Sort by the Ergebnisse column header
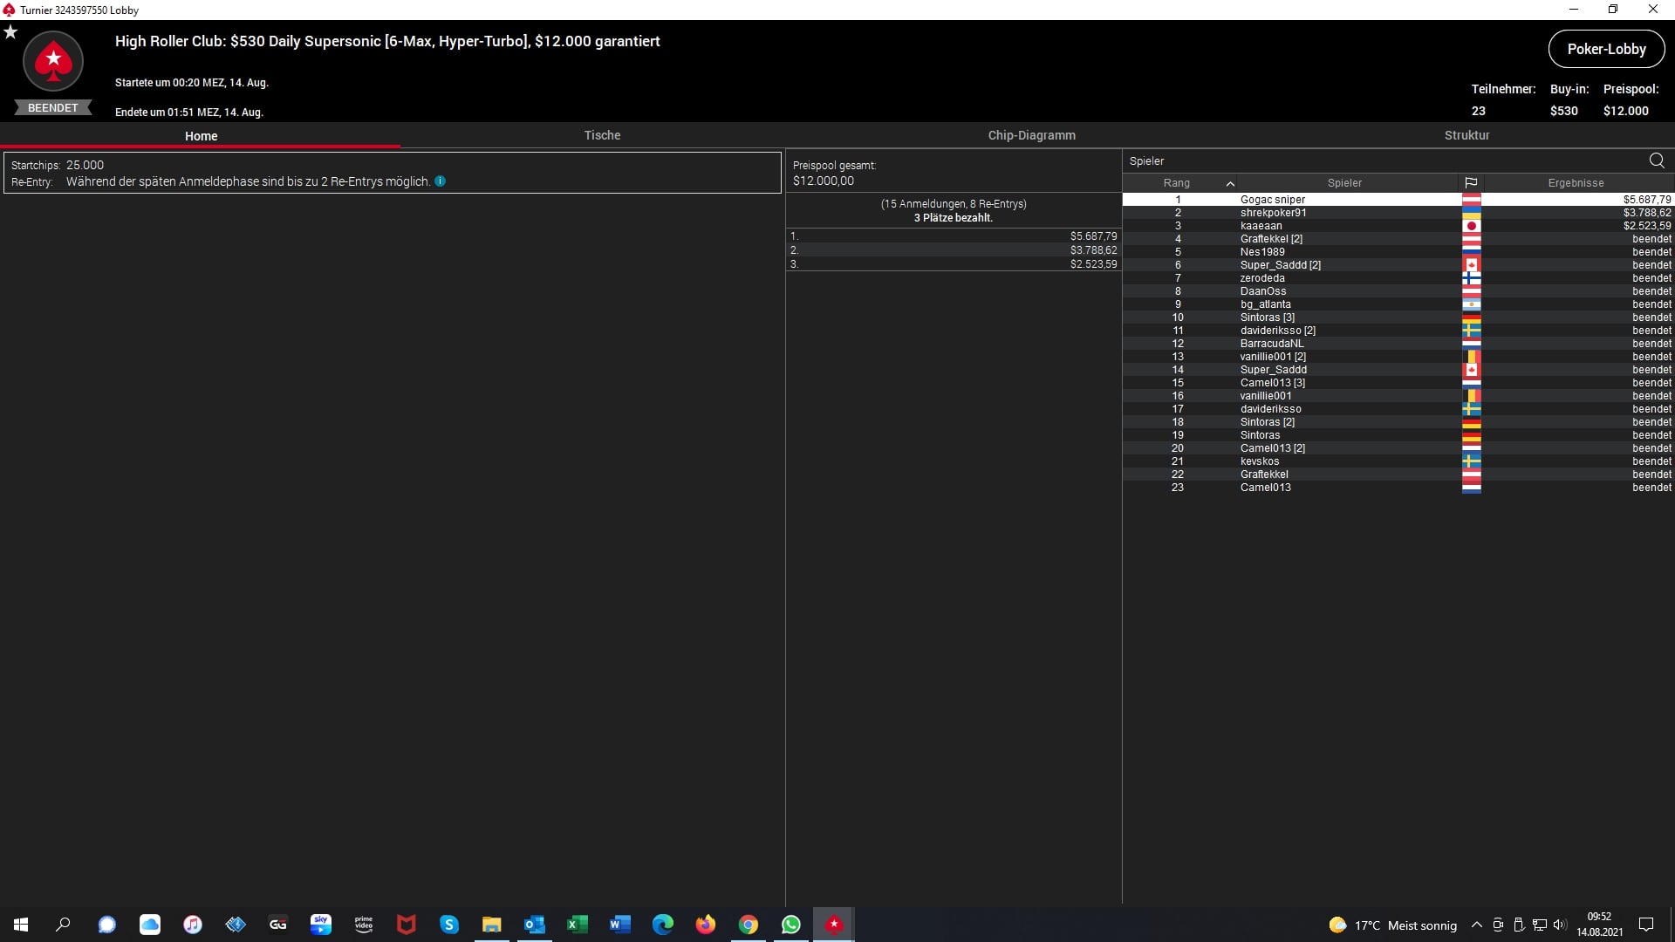The height and width of the screenshot is (942, 1675). click(1576, 183)
